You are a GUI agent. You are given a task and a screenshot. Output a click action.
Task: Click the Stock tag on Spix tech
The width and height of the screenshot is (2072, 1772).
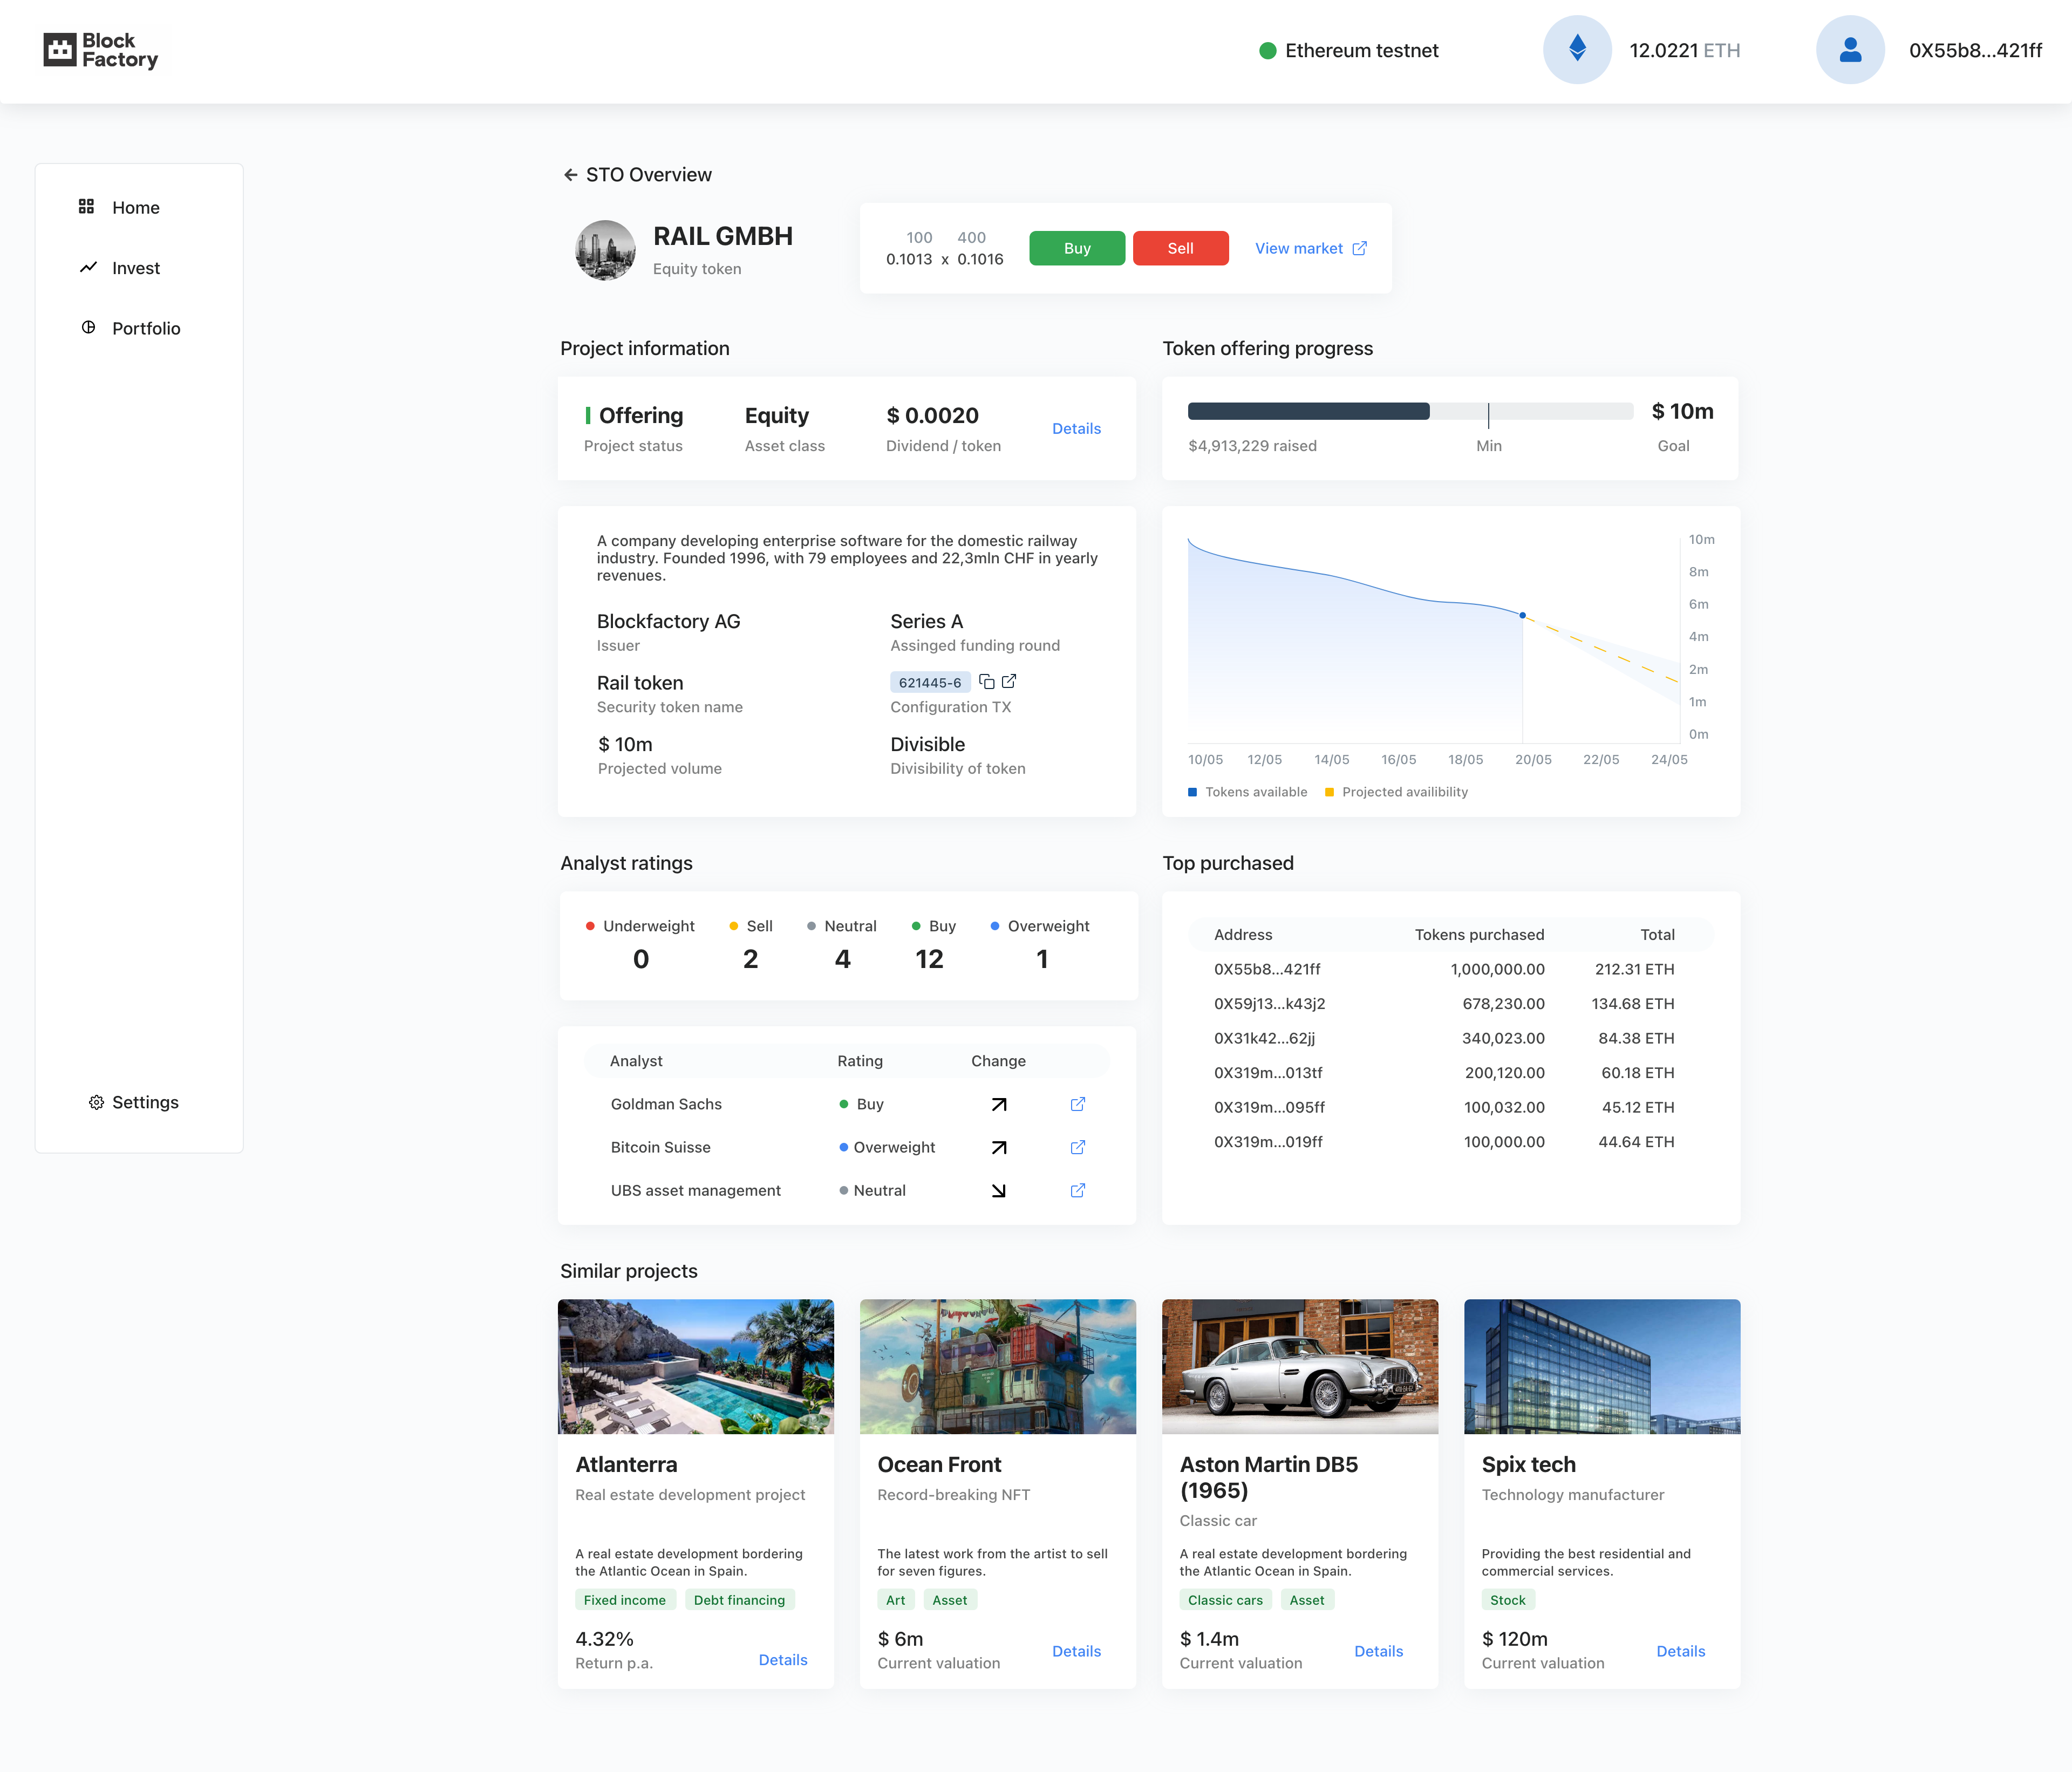point(1507,1600)
